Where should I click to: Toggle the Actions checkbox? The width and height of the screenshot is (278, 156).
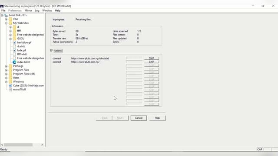pos(51,51)
